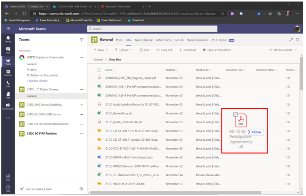
Task: Click manage teams gear icon
Action: 81,189
